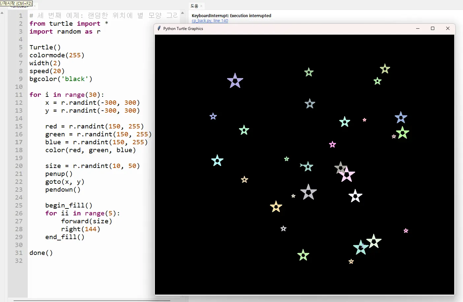Close the 도움 tab

coord(201,6)
